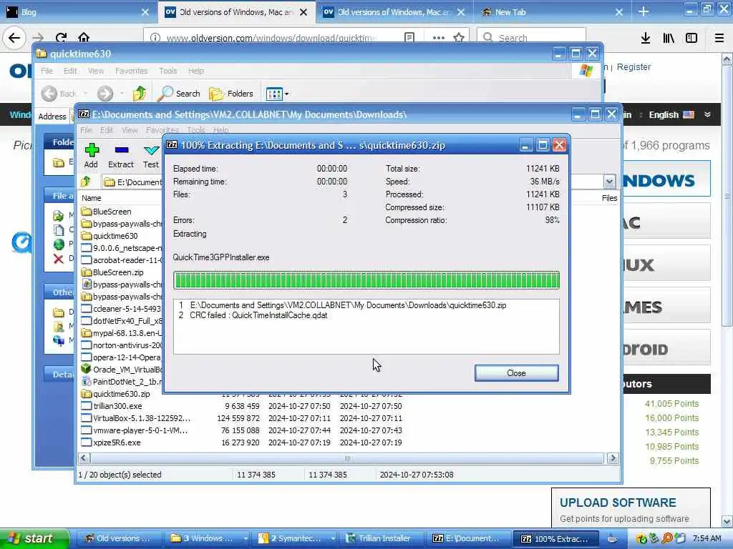Open Tools menu in quicktime630 Explorer
This screenshot has height=549, width=733.
point(168,71)
